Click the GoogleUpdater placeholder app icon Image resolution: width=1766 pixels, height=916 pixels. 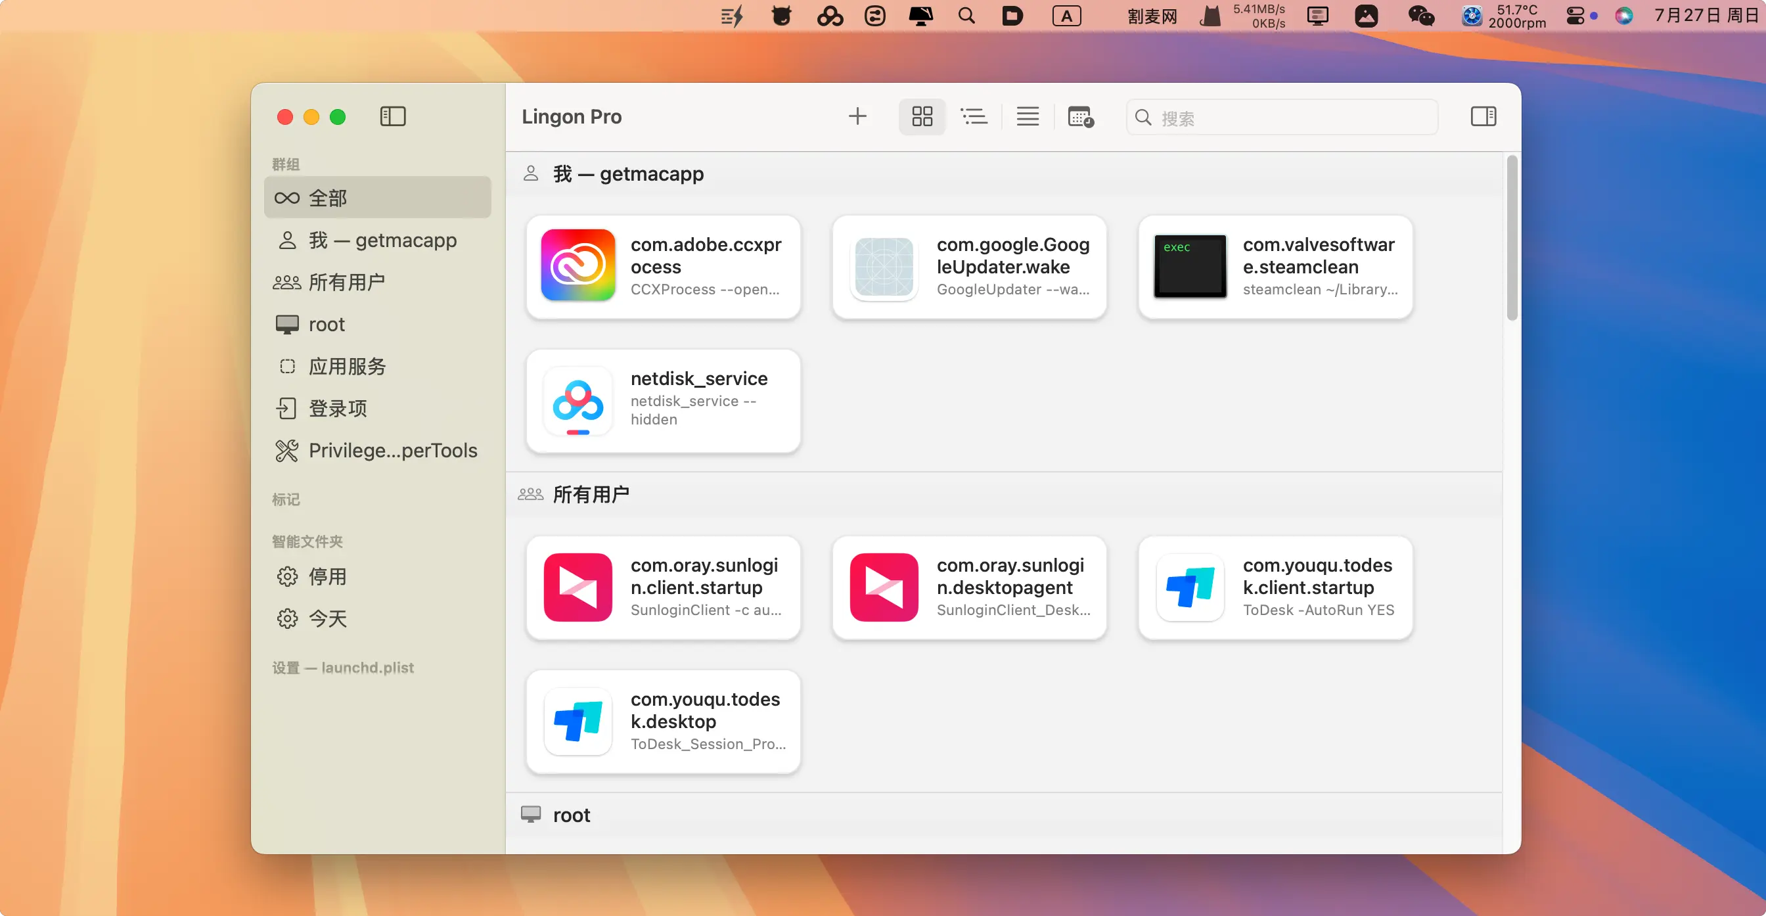[x=884, y=267]
